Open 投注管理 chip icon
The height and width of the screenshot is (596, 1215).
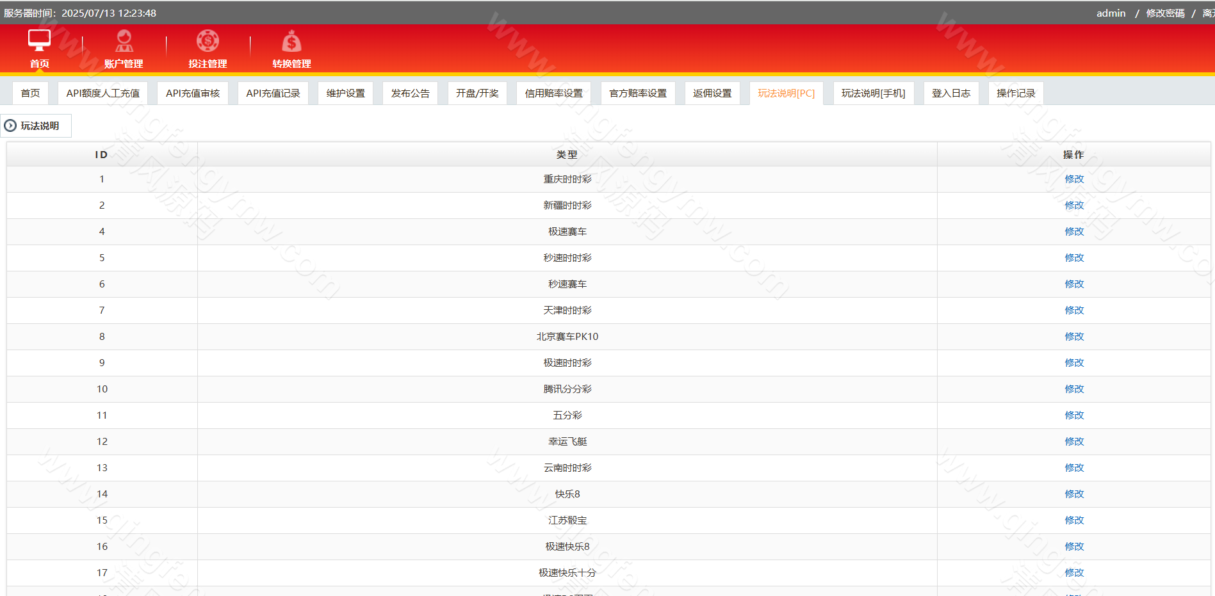pos(208,41)
